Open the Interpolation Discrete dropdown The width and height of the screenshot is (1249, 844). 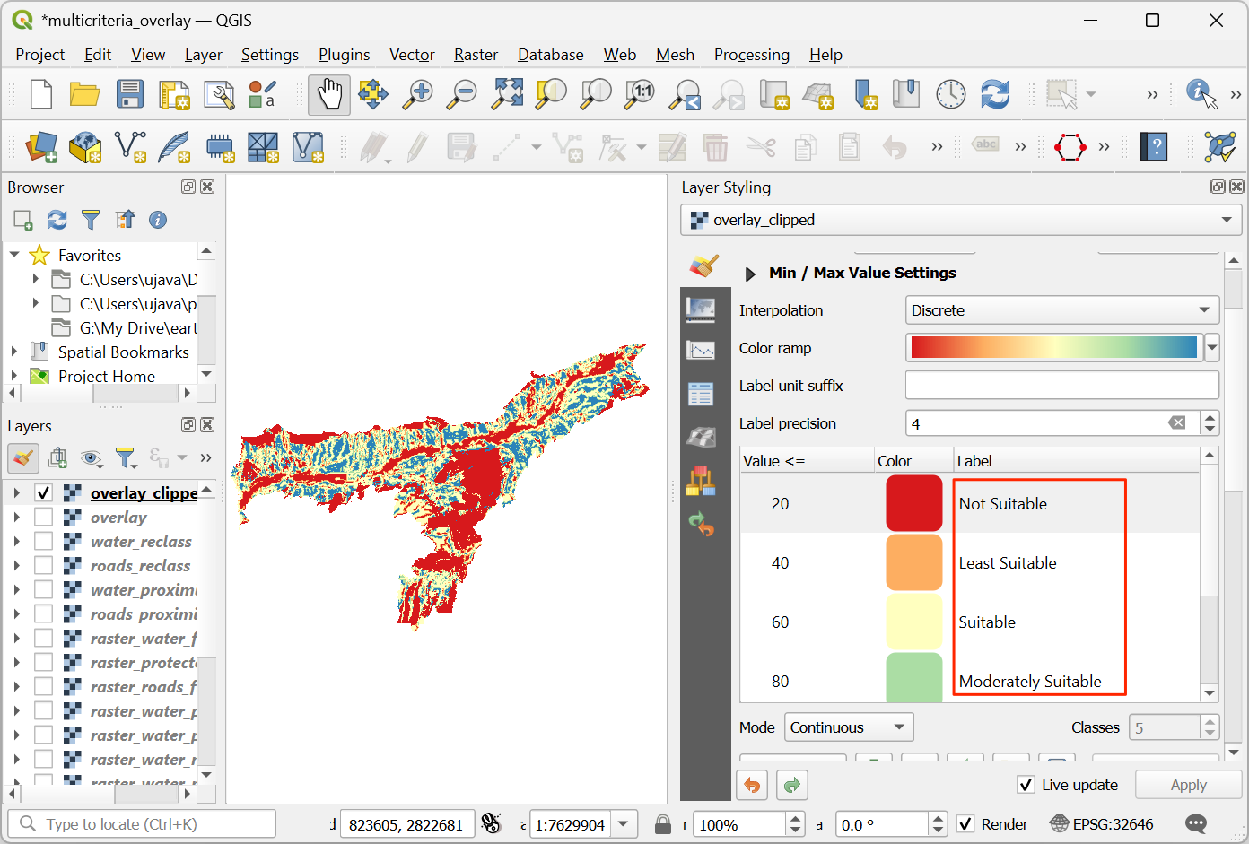[1061, 310]
